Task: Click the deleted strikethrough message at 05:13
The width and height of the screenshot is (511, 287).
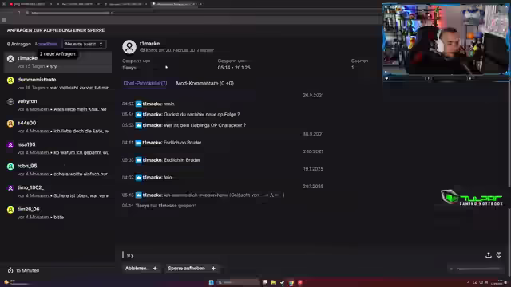Action: pos(196,195)
